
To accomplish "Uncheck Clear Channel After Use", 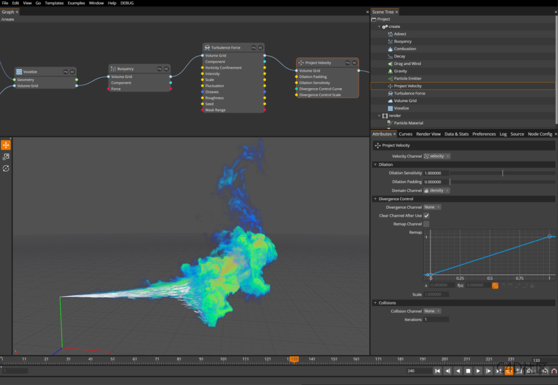I will point(426,215).
